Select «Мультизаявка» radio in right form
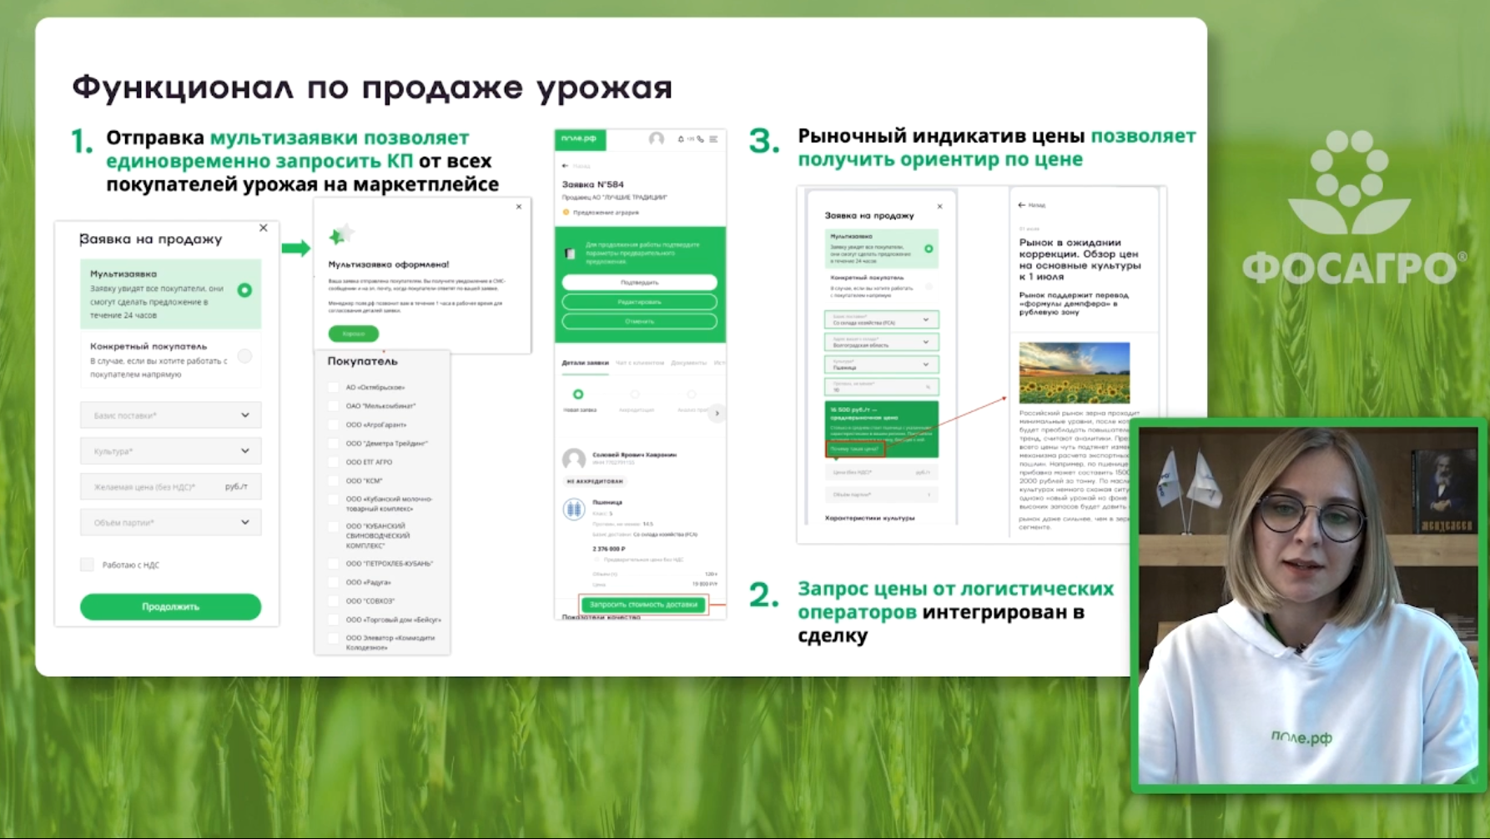The image size is (1490, 839). coord(929,249)
